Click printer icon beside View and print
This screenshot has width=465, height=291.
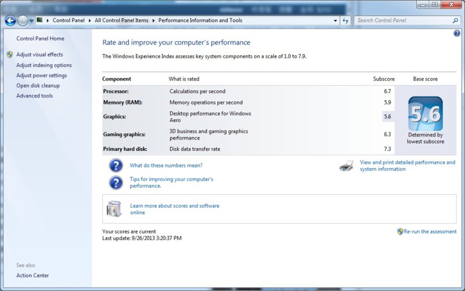[346, 166]
